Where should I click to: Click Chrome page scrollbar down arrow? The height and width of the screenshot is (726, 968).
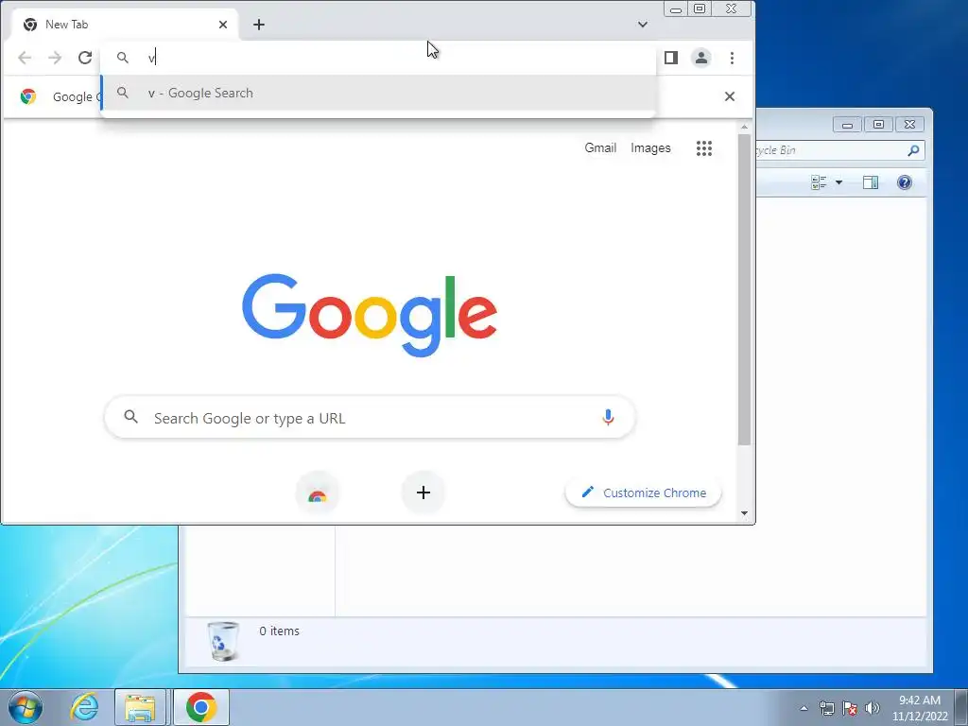[x=745, y=513]
